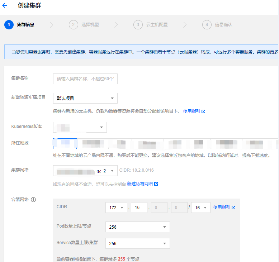279x262 pixels.
Task: Focus the 集群名称 input field
Action: [x=85, y=79]
